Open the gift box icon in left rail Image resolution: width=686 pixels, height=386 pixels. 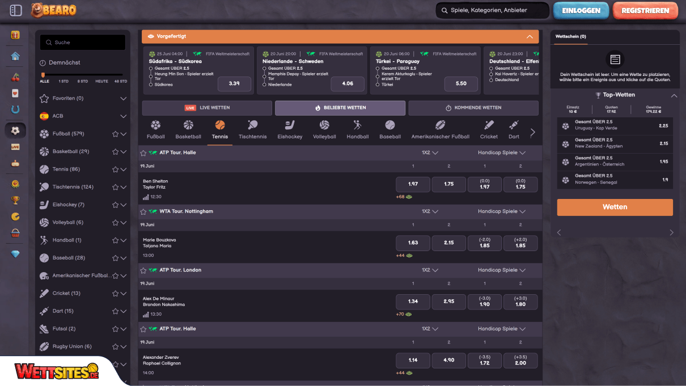pyautogui.click(x=15, y=35)
